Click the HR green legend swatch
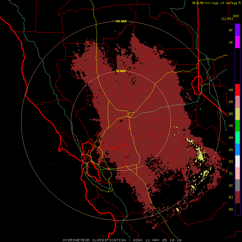 pyautogui.click(x=237, y=126)
